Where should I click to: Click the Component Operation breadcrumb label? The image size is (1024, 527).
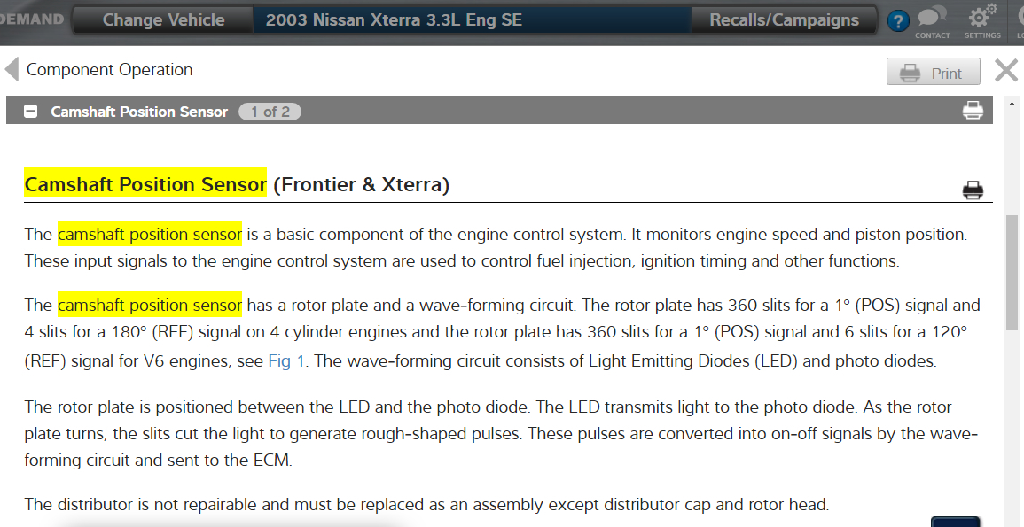click(109, 69)
